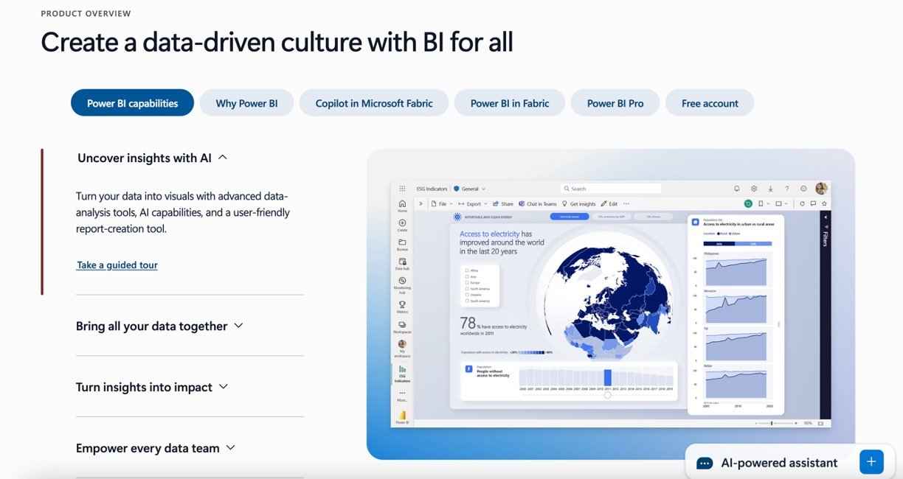Open the Data hub icon

402,262
